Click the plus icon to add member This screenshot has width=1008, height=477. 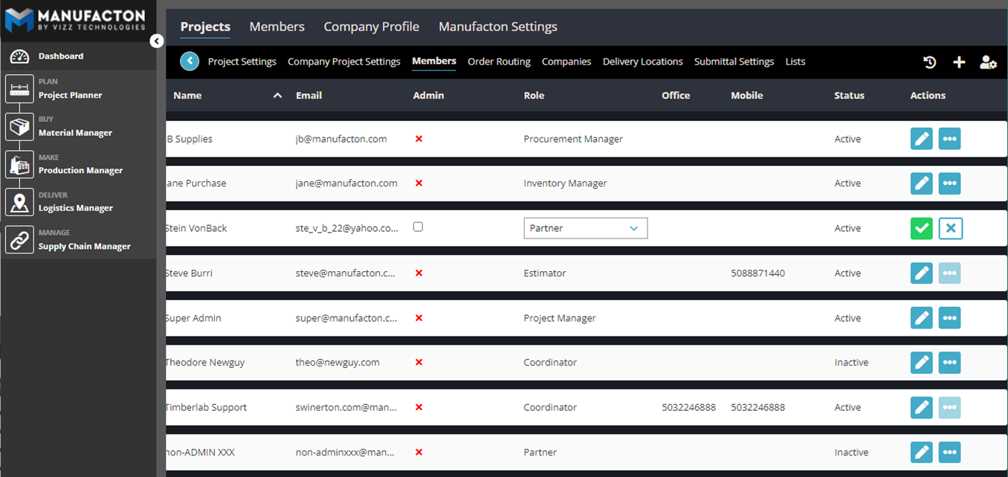[x=959, y=62]
